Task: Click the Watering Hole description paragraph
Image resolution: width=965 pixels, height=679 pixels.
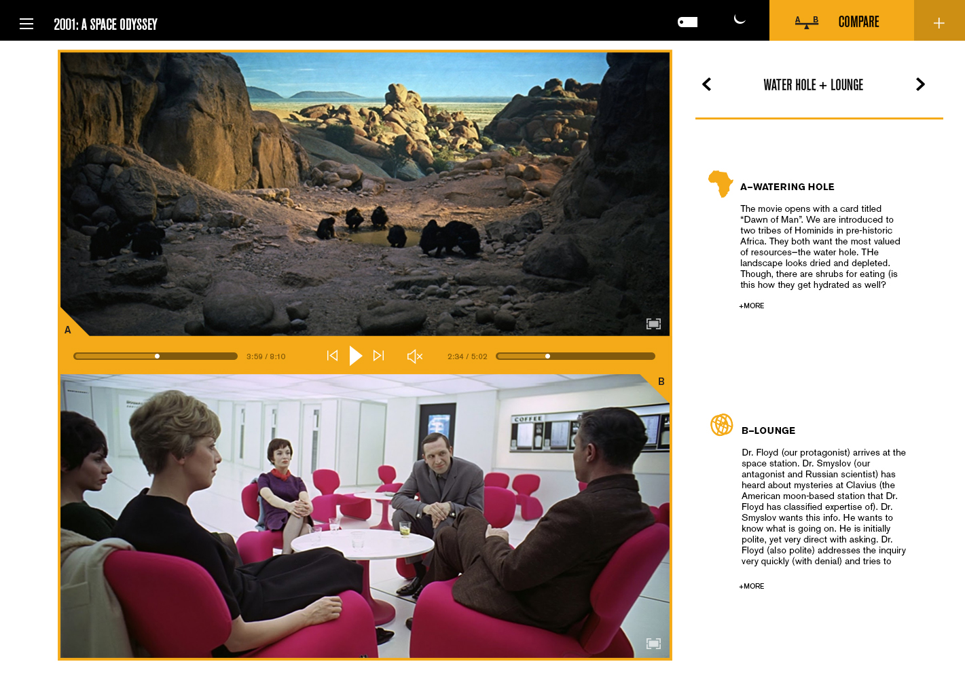Action: [x=820, y=246]
